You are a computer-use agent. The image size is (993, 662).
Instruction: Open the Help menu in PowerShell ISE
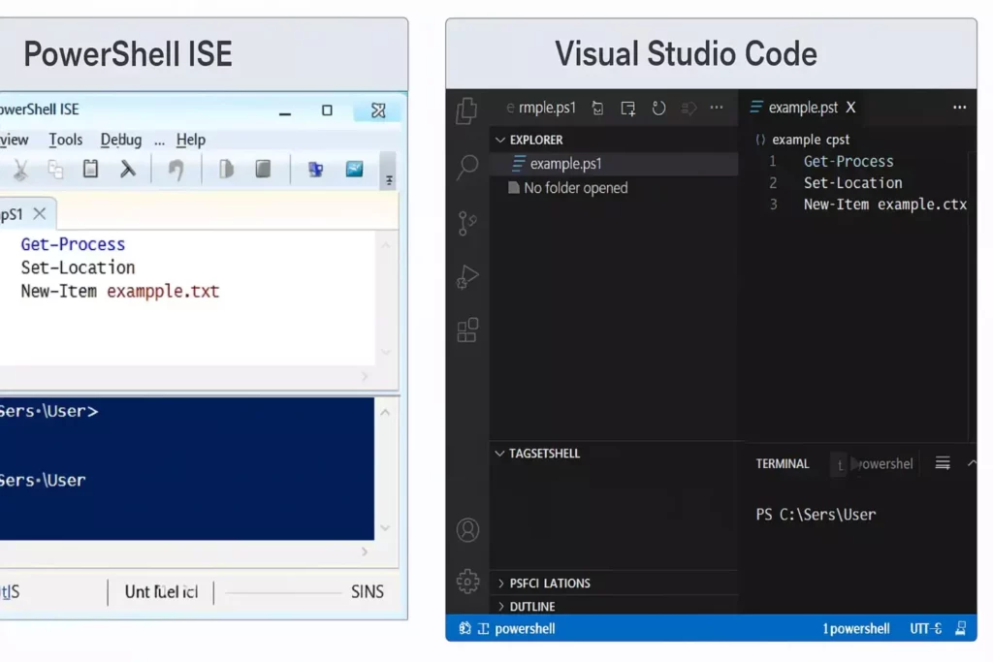coord(191,140)
